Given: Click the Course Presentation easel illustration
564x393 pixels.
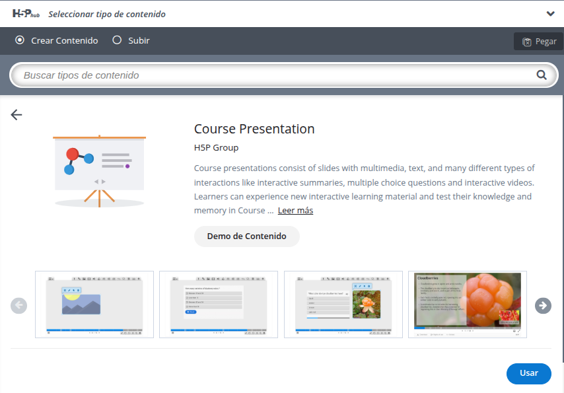Looking at the screenshot, I should pyautogui.click(x=99, y=171).
